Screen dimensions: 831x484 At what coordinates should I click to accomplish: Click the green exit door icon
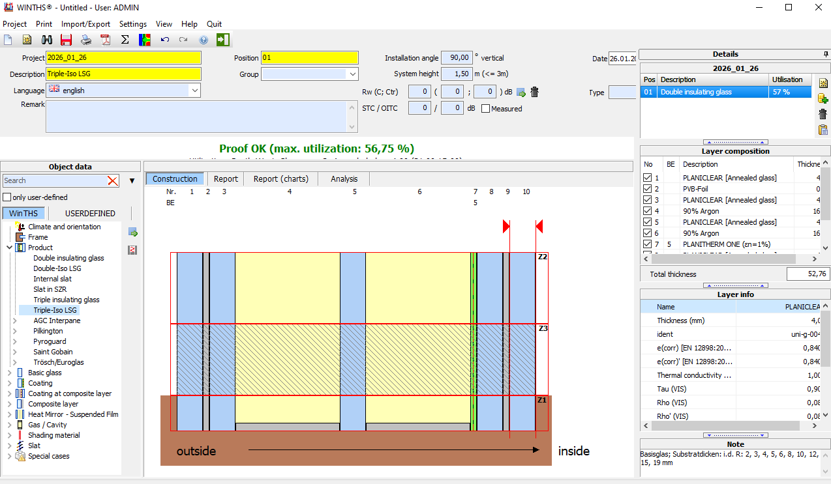tap(223, 40)
